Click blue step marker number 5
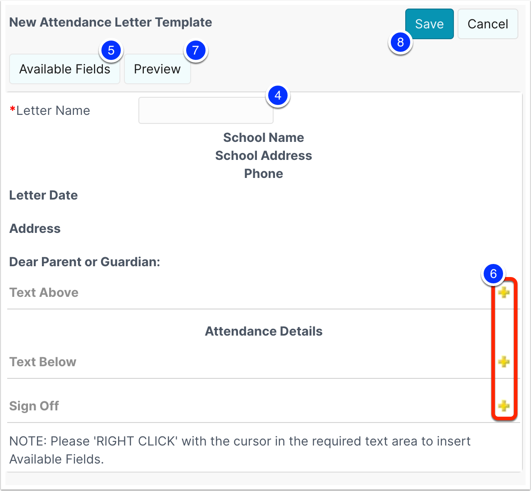Viewport: 531px width, 491px height. tap(111, 51)
